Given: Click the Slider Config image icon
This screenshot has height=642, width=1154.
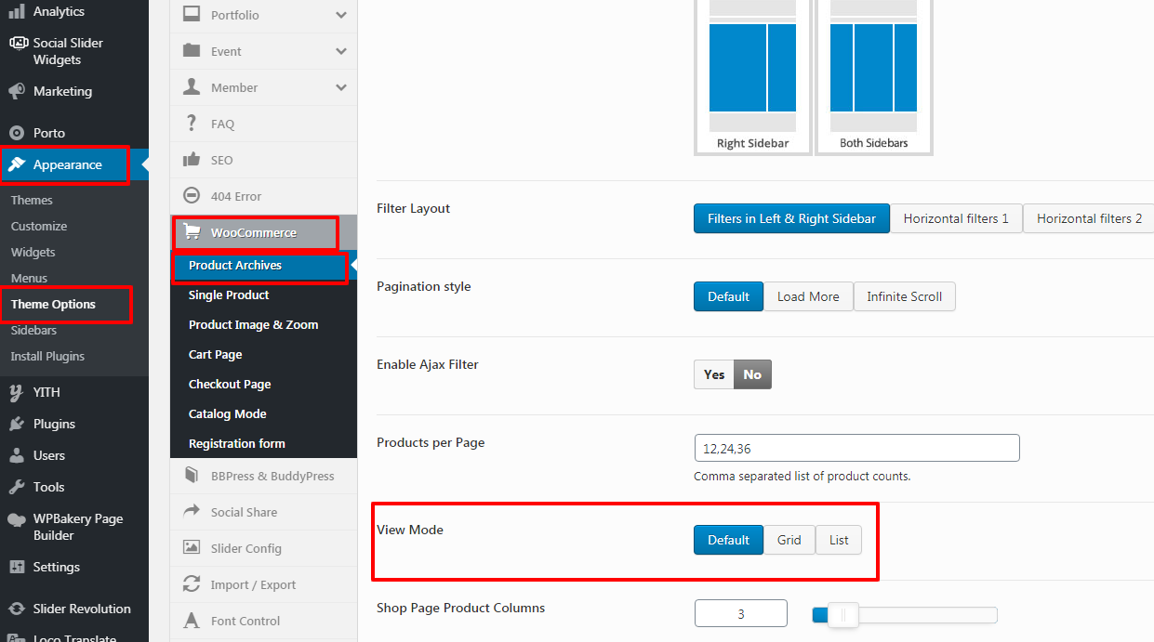Looking at the screenshot, I should pos(192,548).
